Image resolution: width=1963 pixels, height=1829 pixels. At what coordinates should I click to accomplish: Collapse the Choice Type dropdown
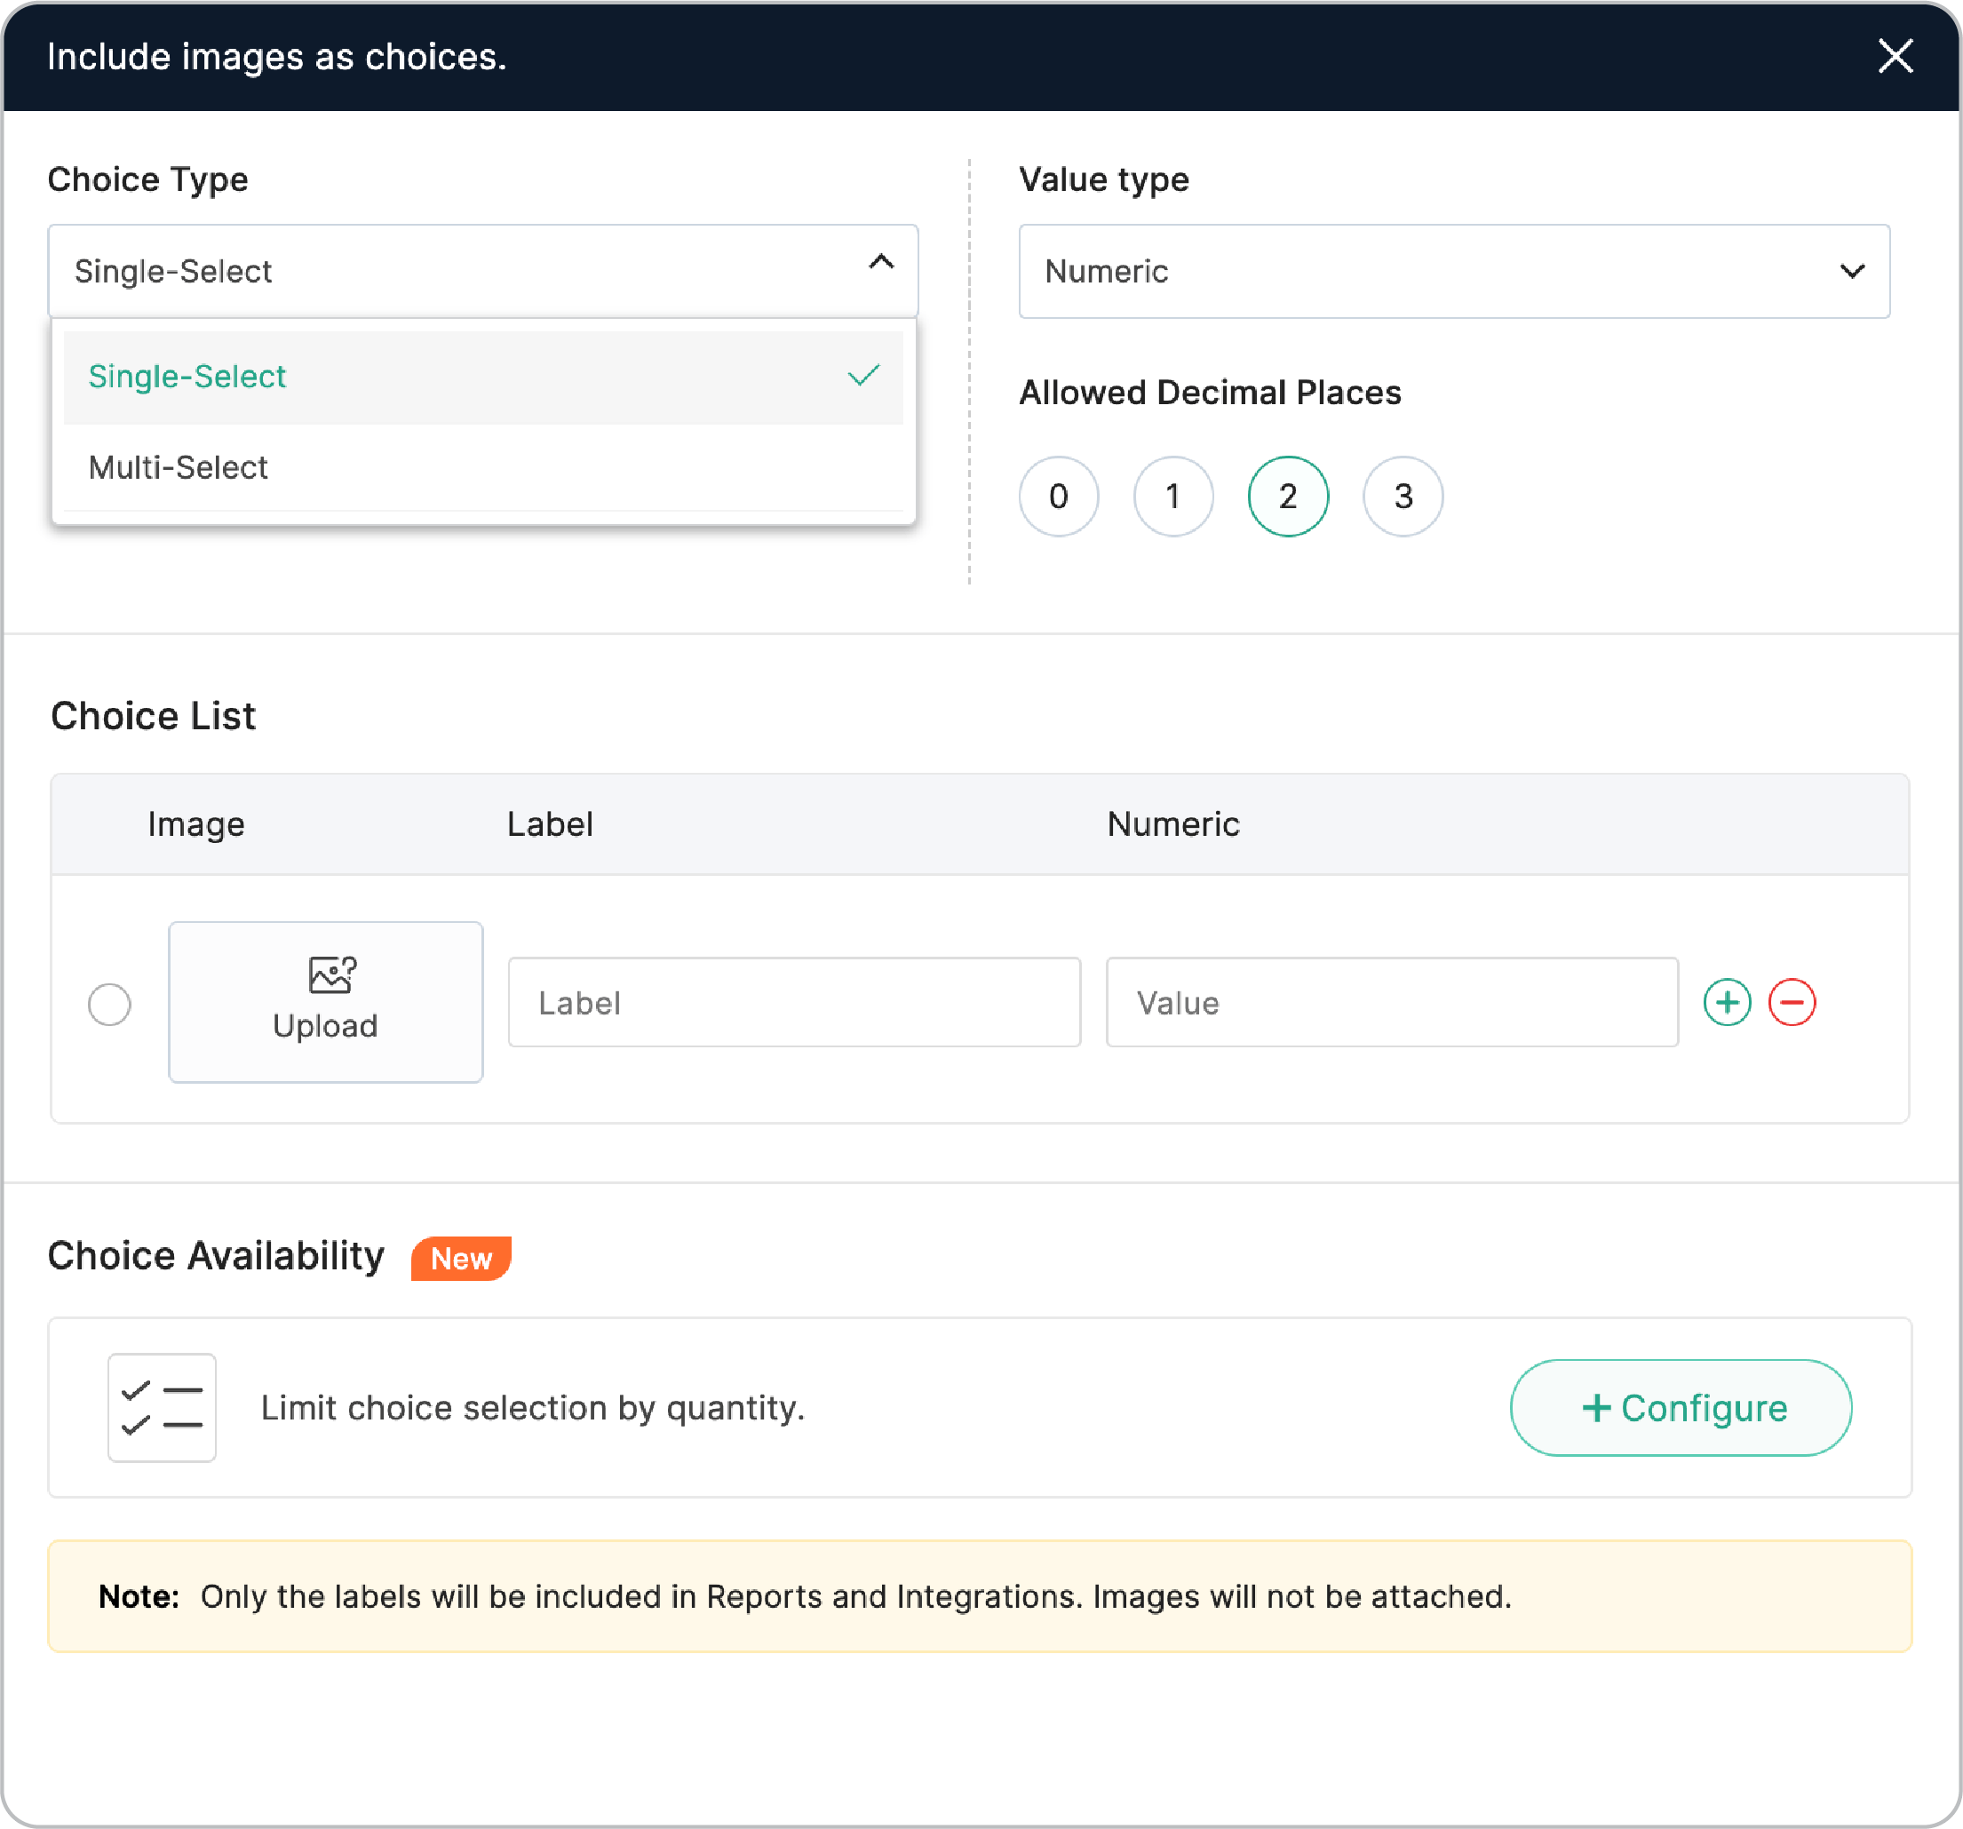pyautogui.click(x=881, y=263)
